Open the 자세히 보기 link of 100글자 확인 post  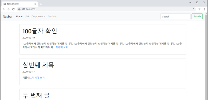(61, 47)
